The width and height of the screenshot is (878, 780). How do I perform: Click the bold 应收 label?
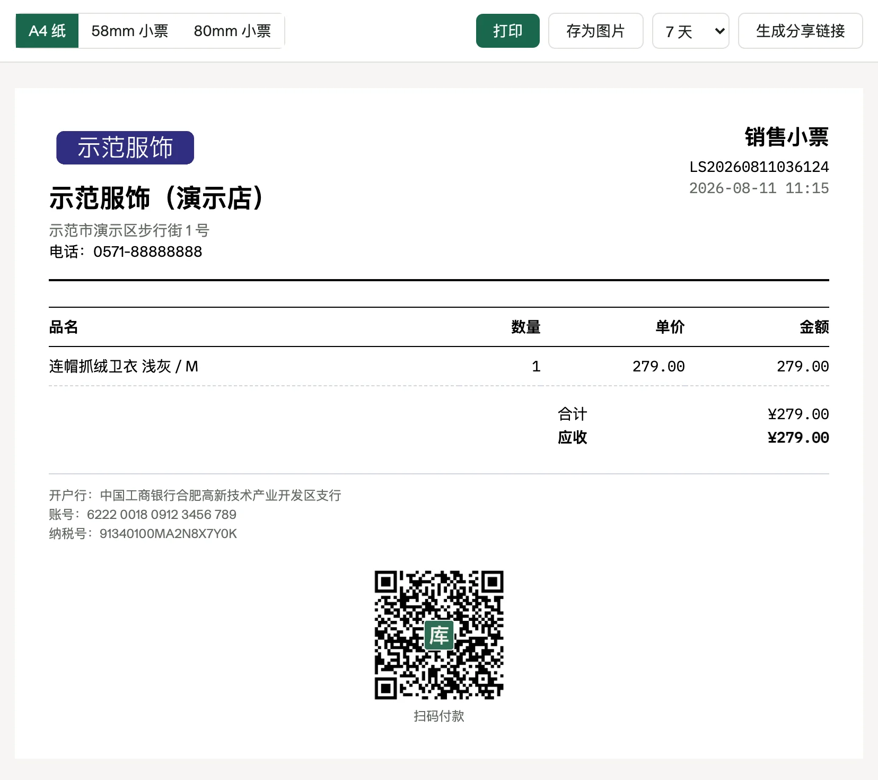point(572,437)
